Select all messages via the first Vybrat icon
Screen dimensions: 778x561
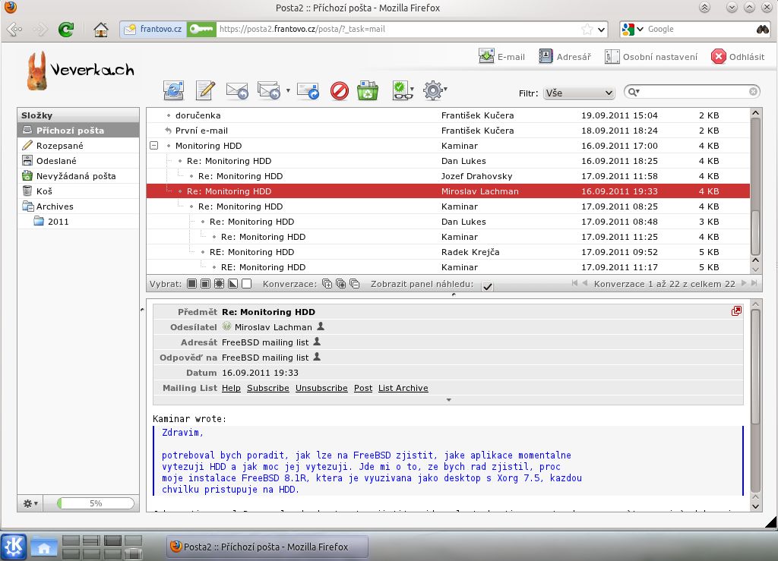[x=192, y=284]
